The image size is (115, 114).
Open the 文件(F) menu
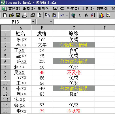[14, 8]
